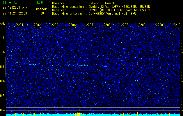Screen dimensions: 183x116
Task: Click the 0.9 kHz axis label
Action: tap(2, 67)
